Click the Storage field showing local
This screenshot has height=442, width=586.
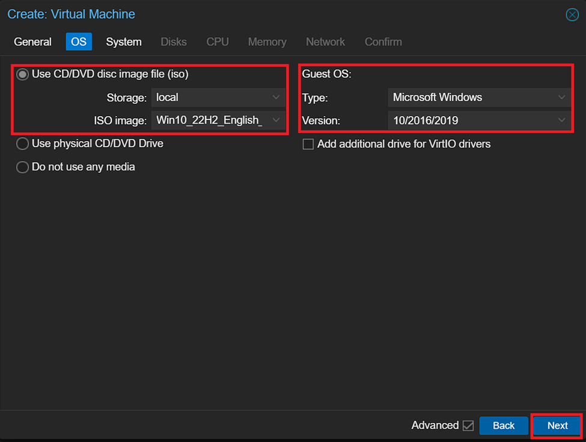[x=210, y=97]
